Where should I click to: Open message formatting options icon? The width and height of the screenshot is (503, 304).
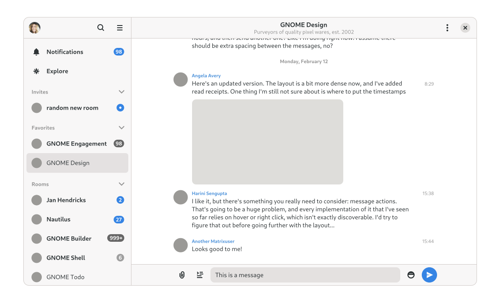tap(200, 275)
